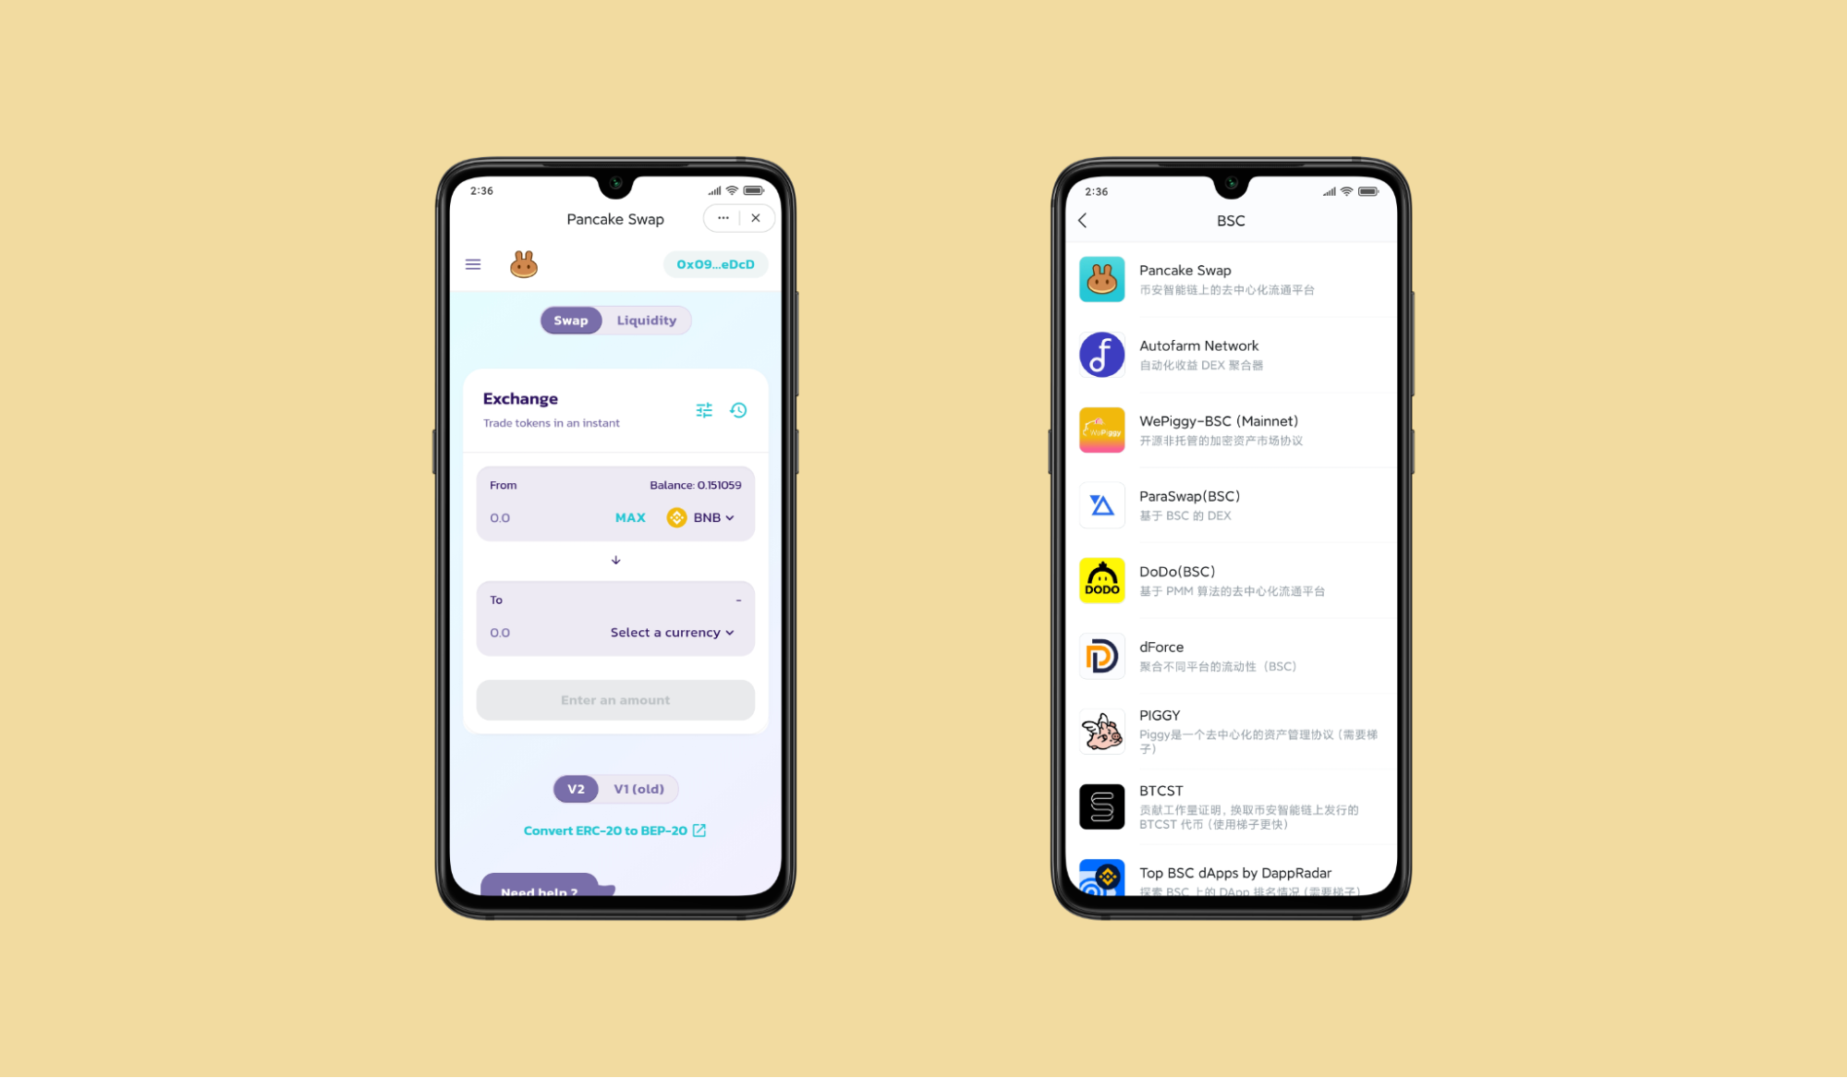
Task: Open BTCST application icon
Action: pyautogui.click(x=1101, y=805)
